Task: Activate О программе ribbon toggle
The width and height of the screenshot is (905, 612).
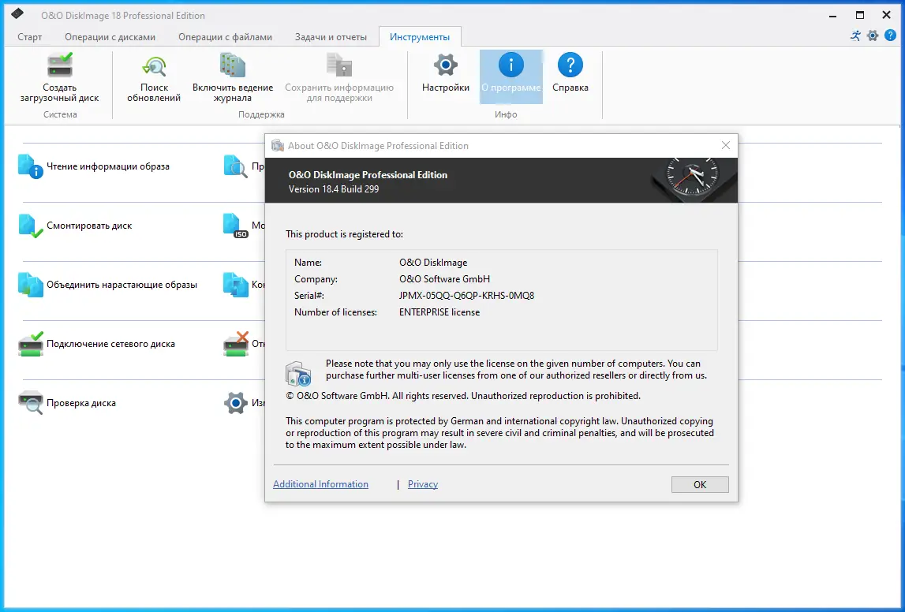Action: pos(510,75)
